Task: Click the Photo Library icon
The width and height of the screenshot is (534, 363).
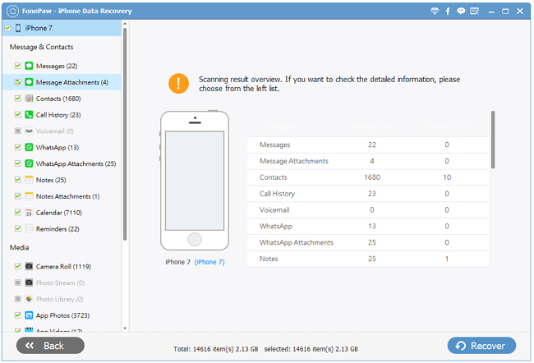Action: click(x=29, y=299)
